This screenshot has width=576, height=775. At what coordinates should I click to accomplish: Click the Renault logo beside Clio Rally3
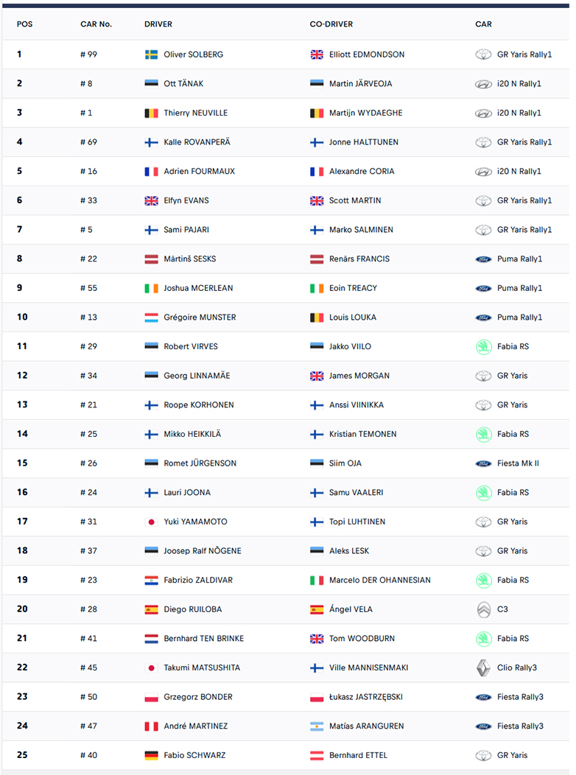(x=483, y=668)
